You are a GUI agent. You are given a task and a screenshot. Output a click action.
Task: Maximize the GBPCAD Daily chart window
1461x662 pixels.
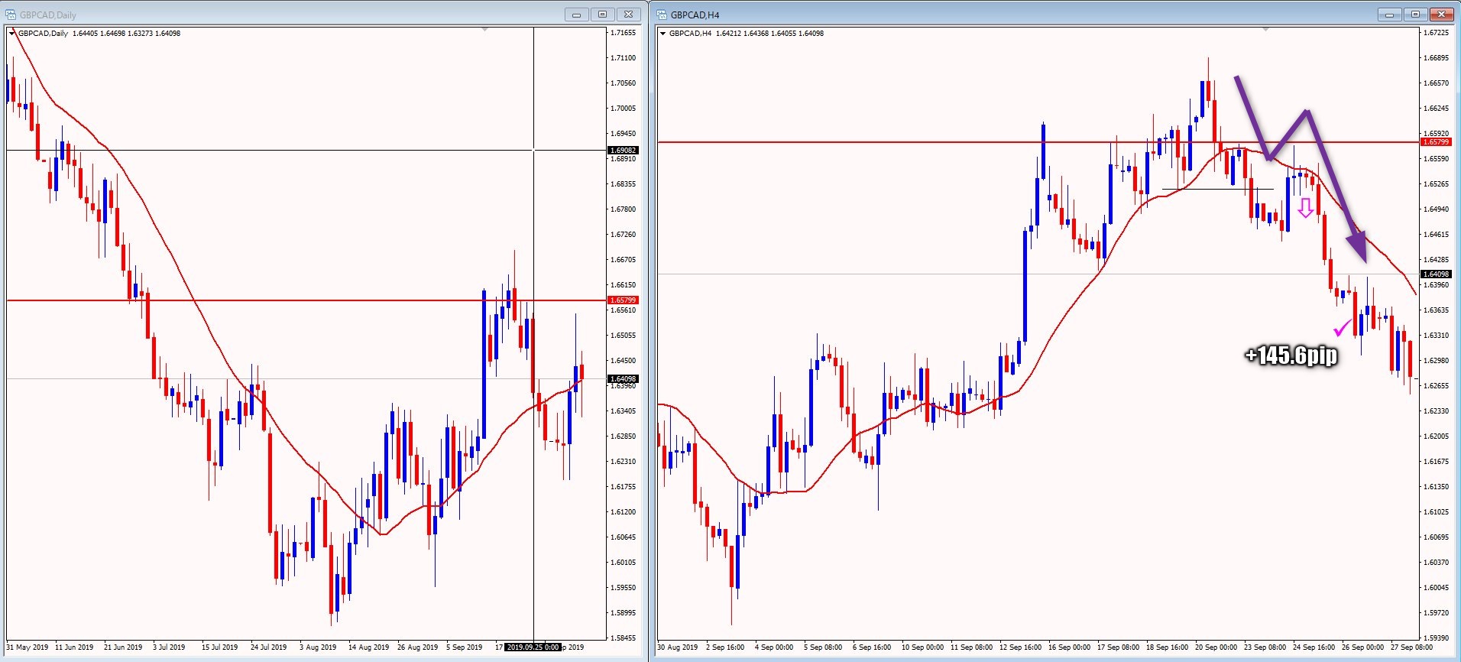coord(602,15)
